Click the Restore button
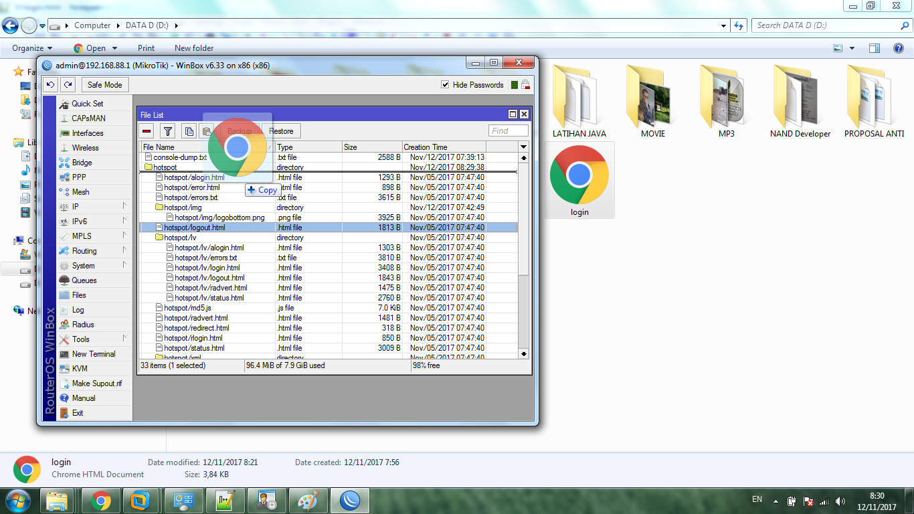The width and height of the screenshot is (914, 514). point(282,131)
